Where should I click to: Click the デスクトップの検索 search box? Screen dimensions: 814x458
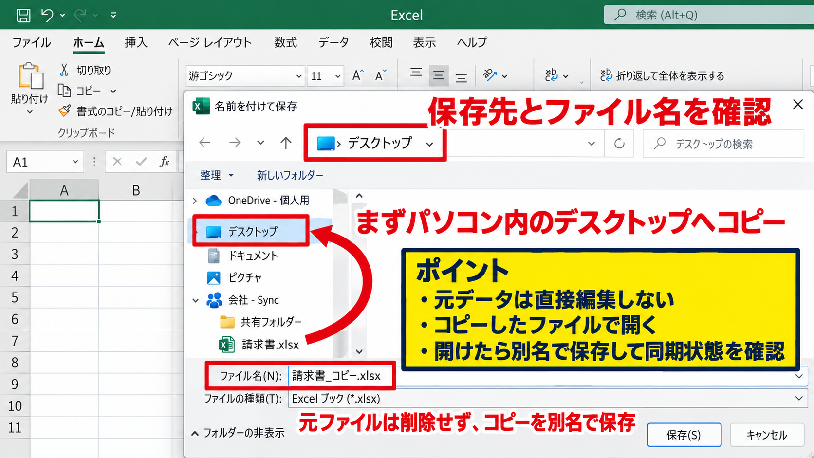(723, 144)
